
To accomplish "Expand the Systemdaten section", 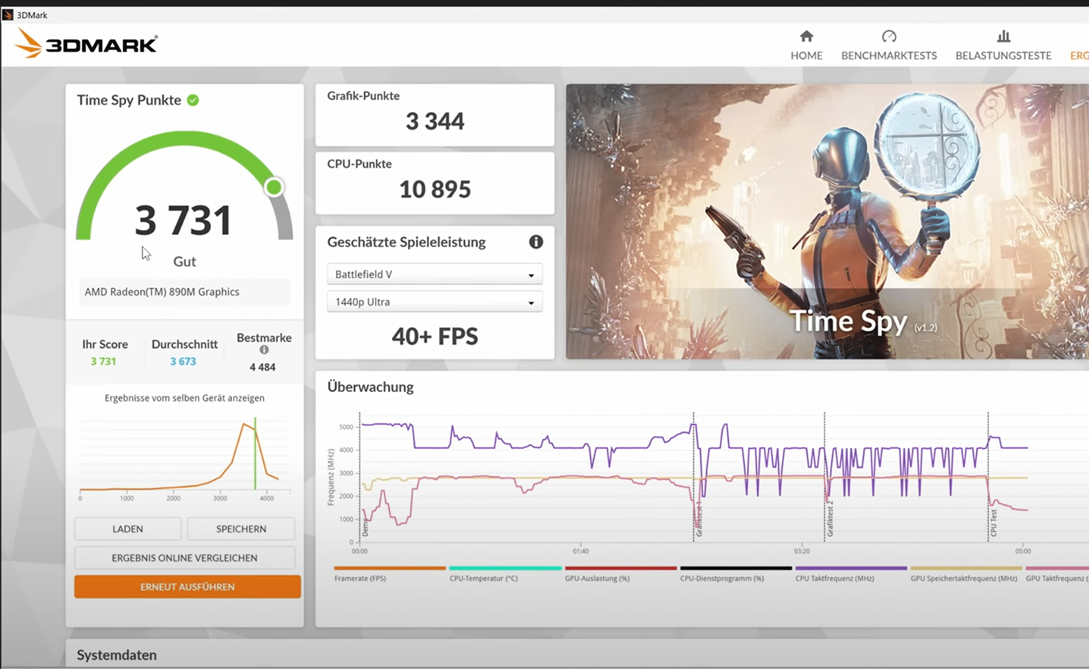I will (x=117, y=655).
